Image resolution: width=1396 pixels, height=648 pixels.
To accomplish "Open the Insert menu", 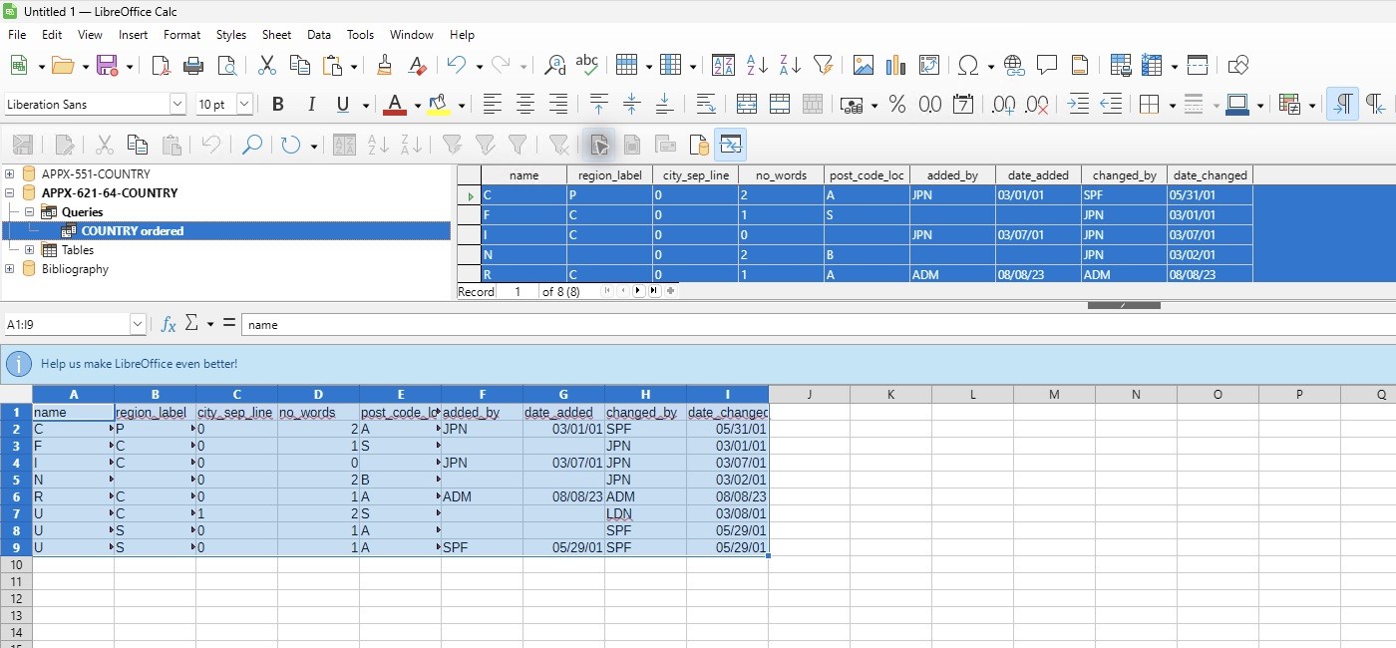I will pyautogui.click(x=133, y=34).
